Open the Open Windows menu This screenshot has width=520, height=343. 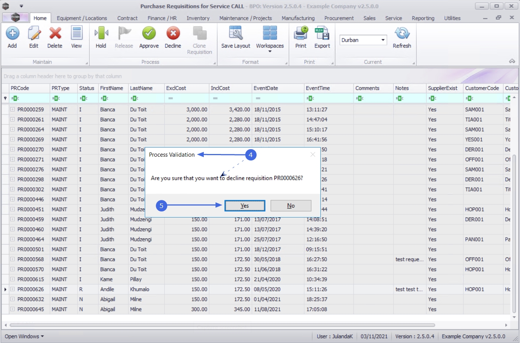coord(24,337)
